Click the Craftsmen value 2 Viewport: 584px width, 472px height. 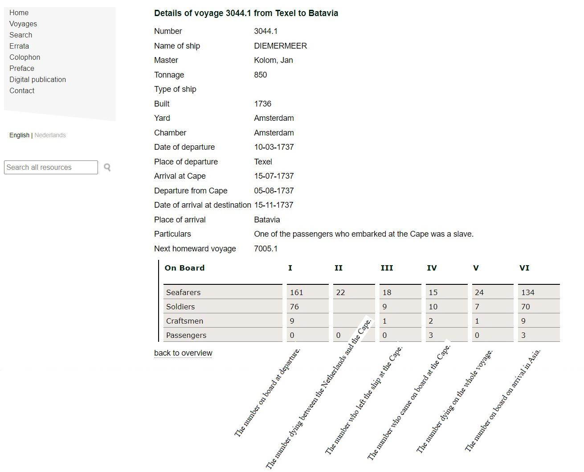click(431, 321)
